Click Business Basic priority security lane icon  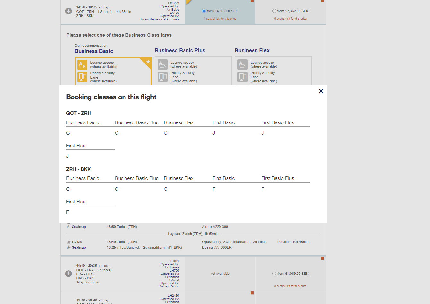[x=82, y=77]
